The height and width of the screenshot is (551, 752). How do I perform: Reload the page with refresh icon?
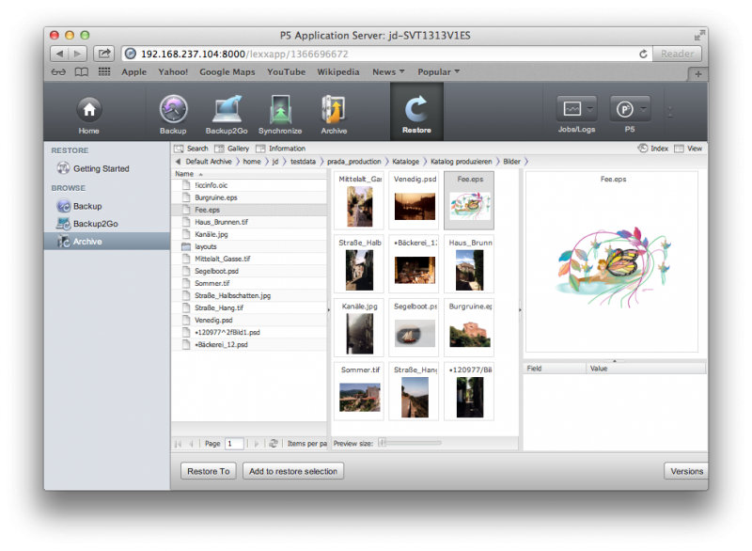click(643, 54)
